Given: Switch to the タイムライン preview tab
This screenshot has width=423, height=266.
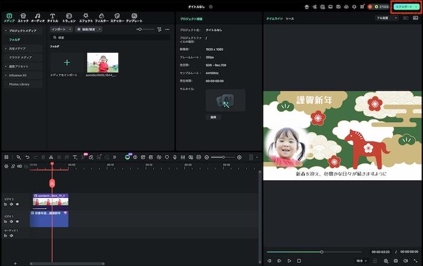Looking at the screenshot, I should [274, 19].
